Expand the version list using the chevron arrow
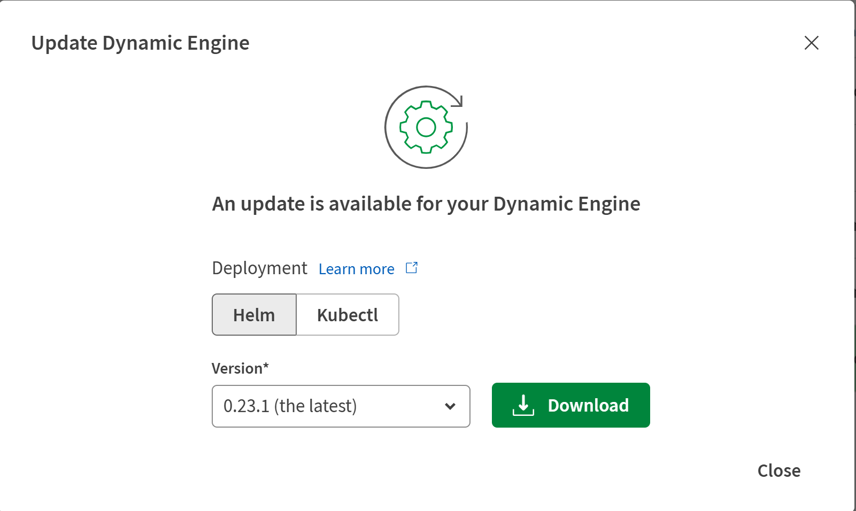 click(x=450, y=406)
